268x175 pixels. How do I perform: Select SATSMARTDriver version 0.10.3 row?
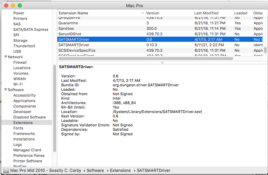[160, 45]
